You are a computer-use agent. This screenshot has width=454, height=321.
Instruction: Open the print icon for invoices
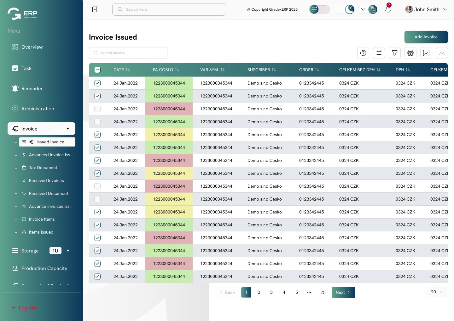[410, 53]
